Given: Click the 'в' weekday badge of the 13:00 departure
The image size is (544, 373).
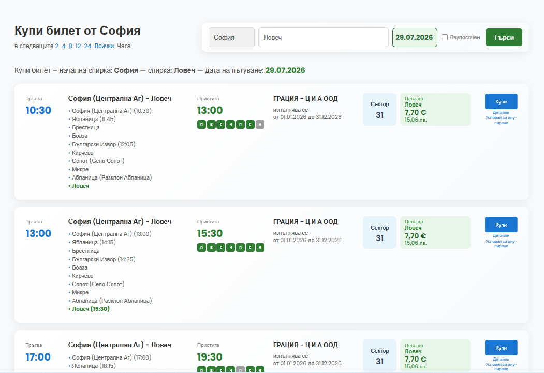Looking at the screenshot, I should pos(211,247).
